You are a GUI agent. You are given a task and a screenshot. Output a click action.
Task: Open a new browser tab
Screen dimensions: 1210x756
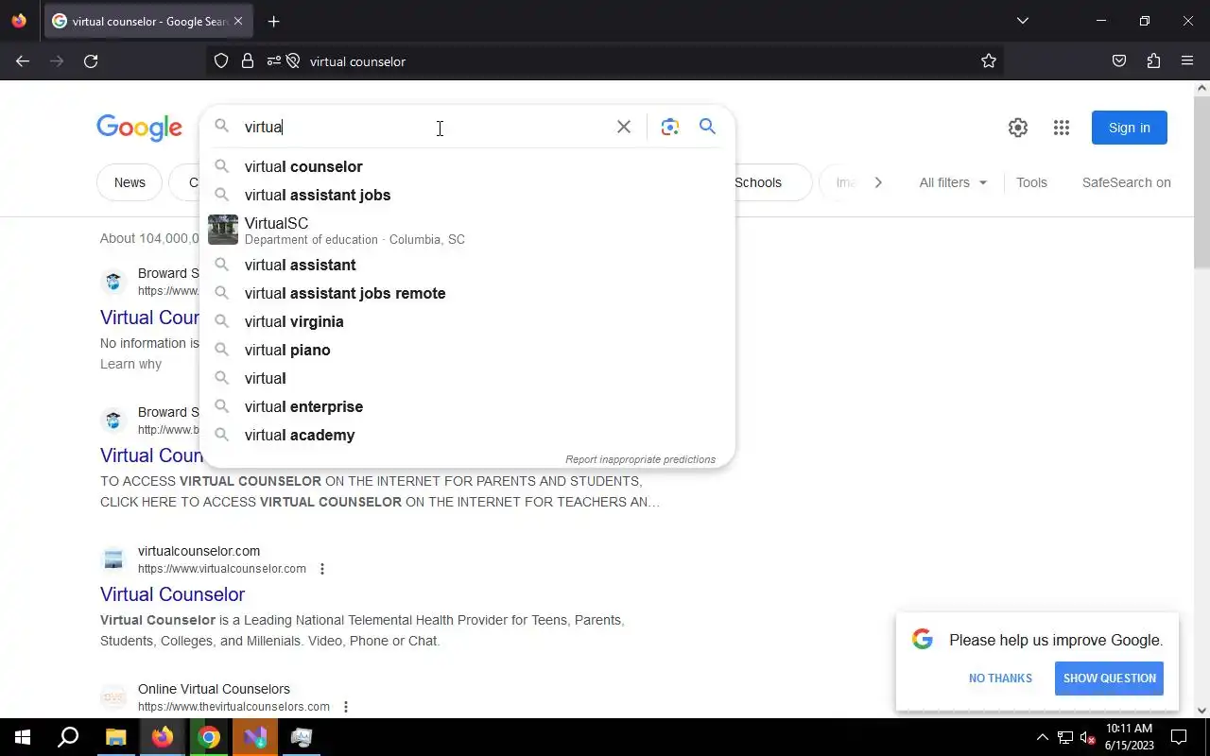click(273, 21)
